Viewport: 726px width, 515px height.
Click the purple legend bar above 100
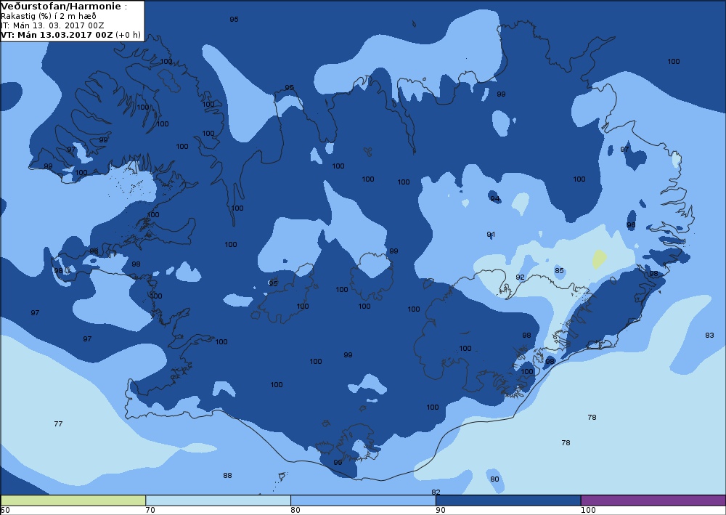click(653, 500)
